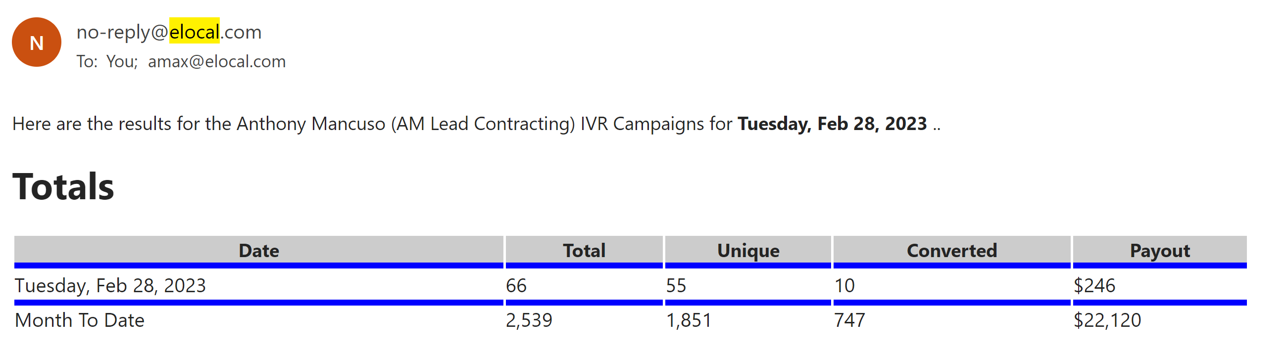1287x355 pixels.
Task: Select the Total column header
Action: coord(584,250)
